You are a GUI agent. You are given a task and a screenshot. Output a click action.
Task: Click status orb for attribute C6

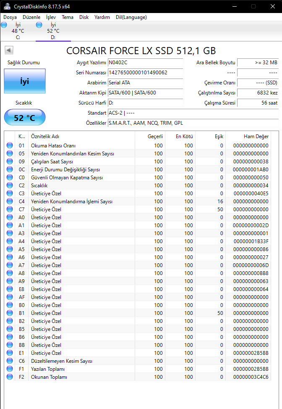click(x=10, y=361)
